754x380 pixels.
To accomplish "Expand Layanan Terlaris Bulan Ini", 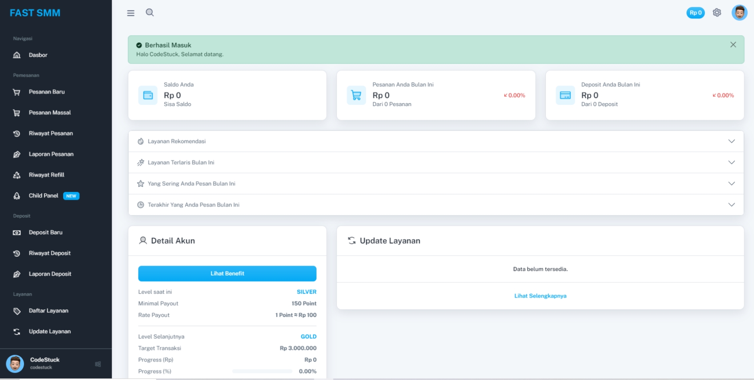I will tap(731, 162).
